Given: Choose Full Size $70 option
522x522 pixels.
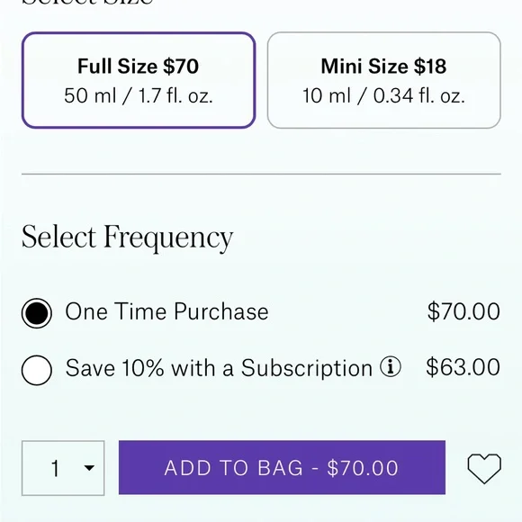Looking at the screenshot, I should pyautogui.click(x=139, y=80).
